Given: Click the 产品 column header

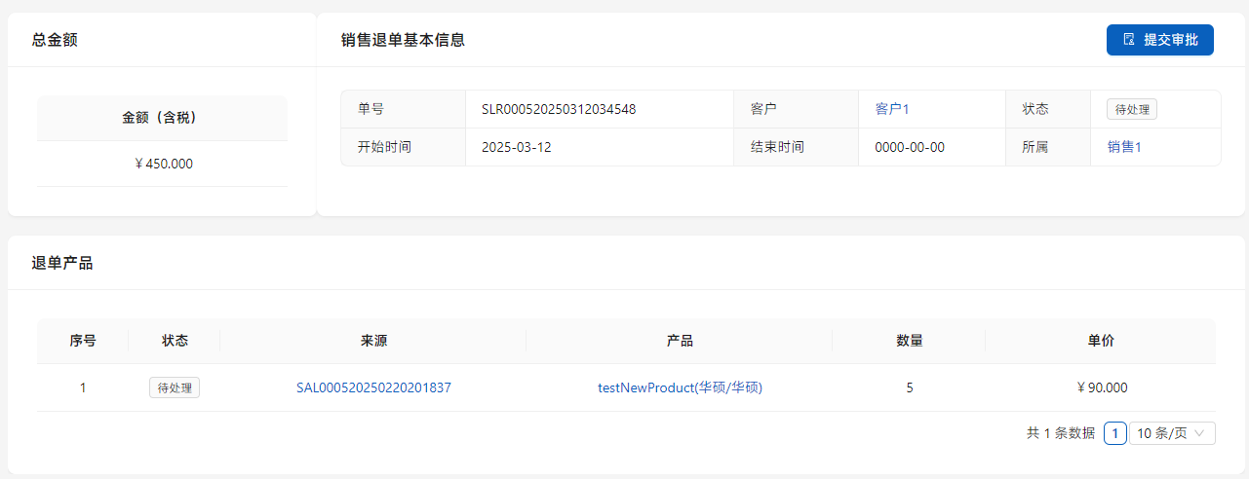Looking at the screenshot, I should pos(680,341).
